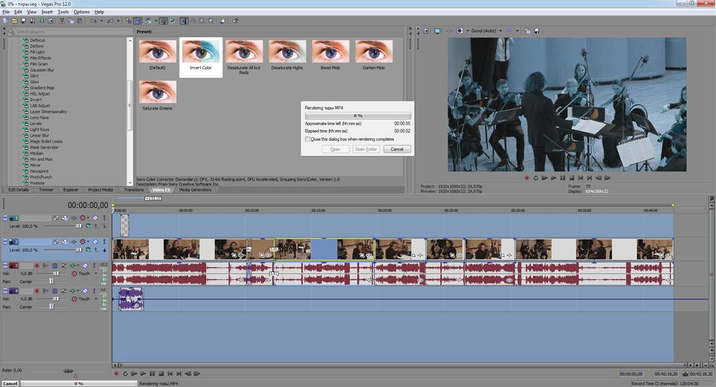Select the Desaturate Highs preset thumbnail
The height and width of the screenshot is (387, 716).
tap(287, 51)
